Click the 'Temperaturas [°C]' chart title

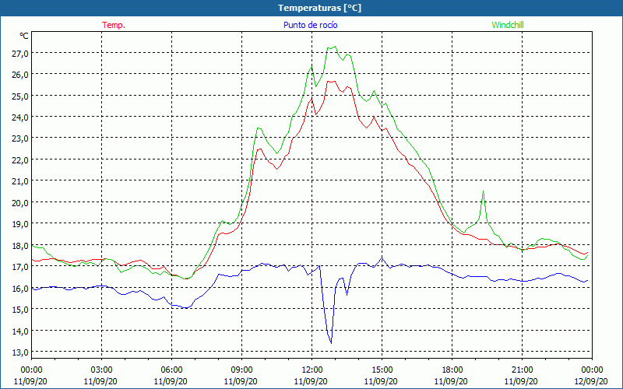tap(319, 8)
